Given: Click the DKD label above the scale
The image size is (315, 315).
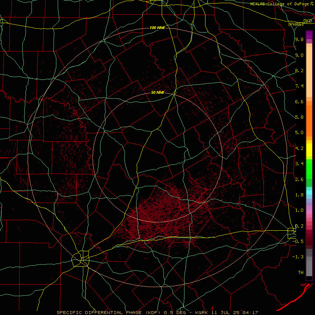Looking at the screenshot, I should coord(308,21).
